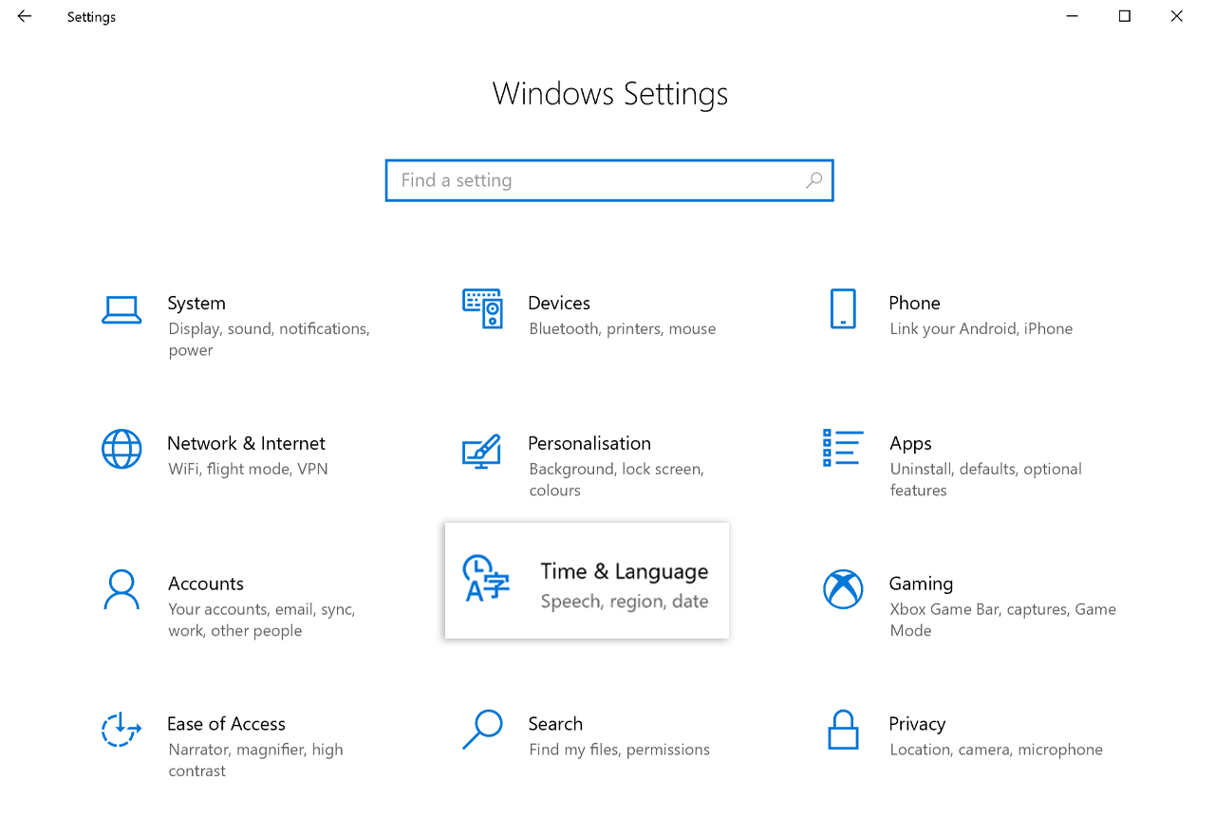
Task: Go back using the back arrow
Action: click(x=25, y=16)
